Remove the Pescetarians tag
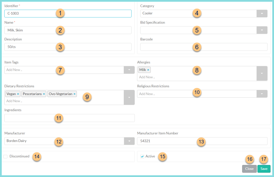The height and width of the screenshot is (177, 274). (44, 94)
